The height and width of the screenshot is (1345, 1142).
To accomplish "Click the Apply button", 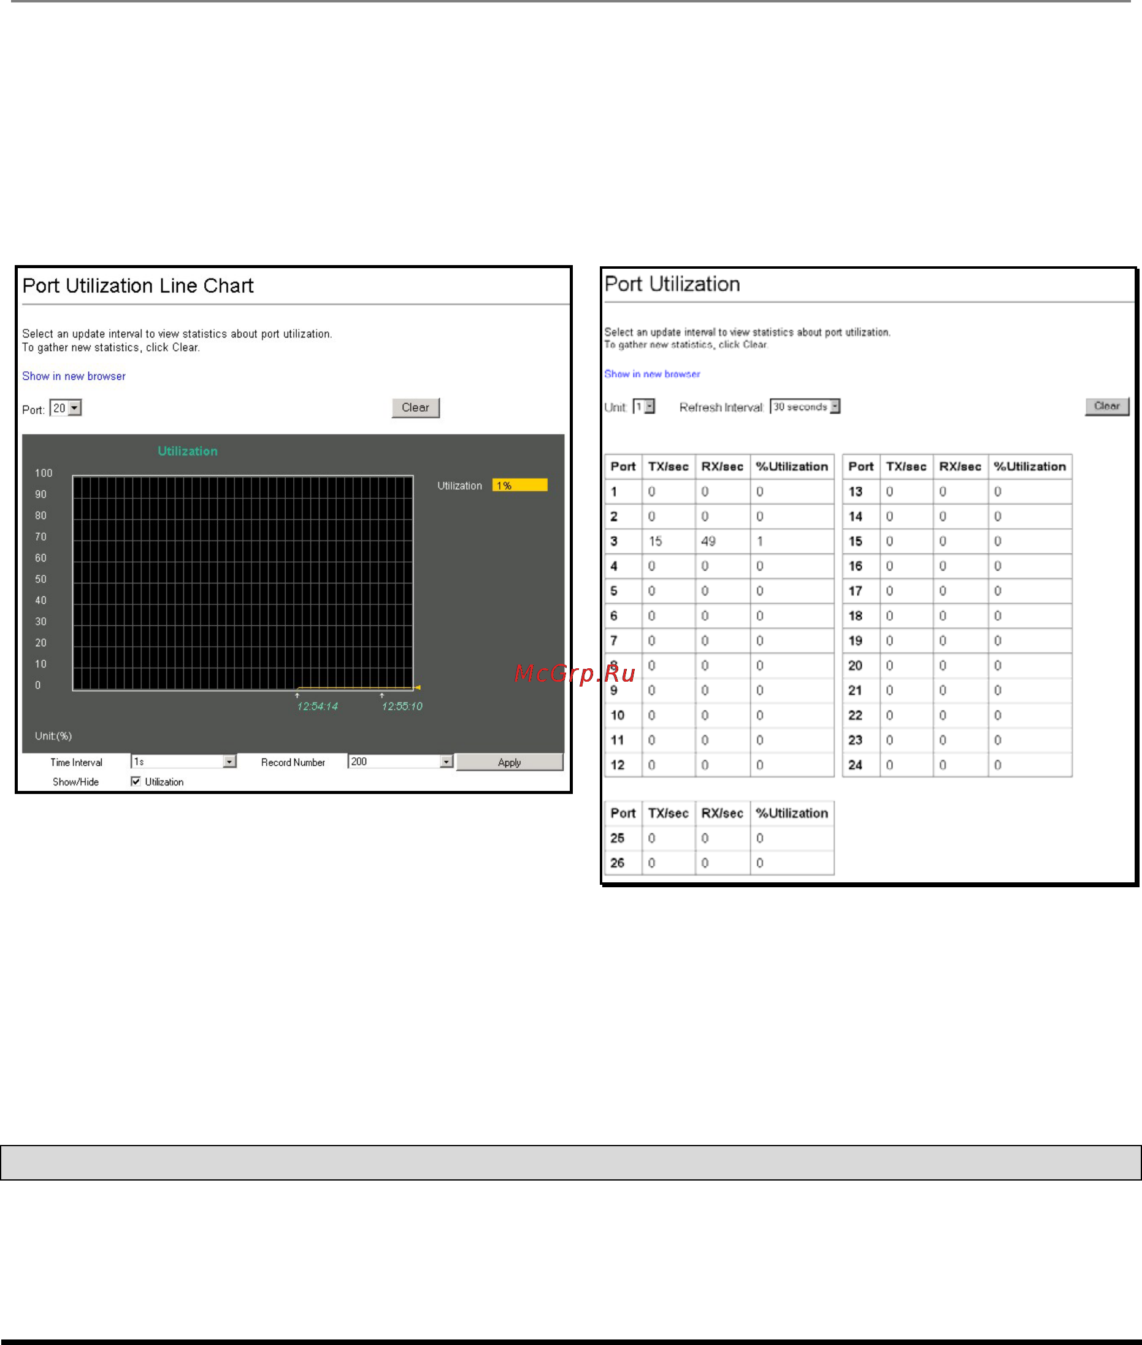I will tap(510, 762).
